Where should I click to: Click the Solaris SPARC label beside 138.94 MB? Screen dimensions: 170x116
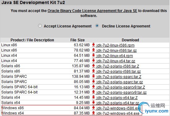(x=14, y=77)
